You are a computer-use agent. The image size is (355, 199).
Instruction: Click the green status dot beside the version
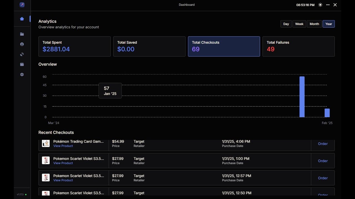point(26,195)
